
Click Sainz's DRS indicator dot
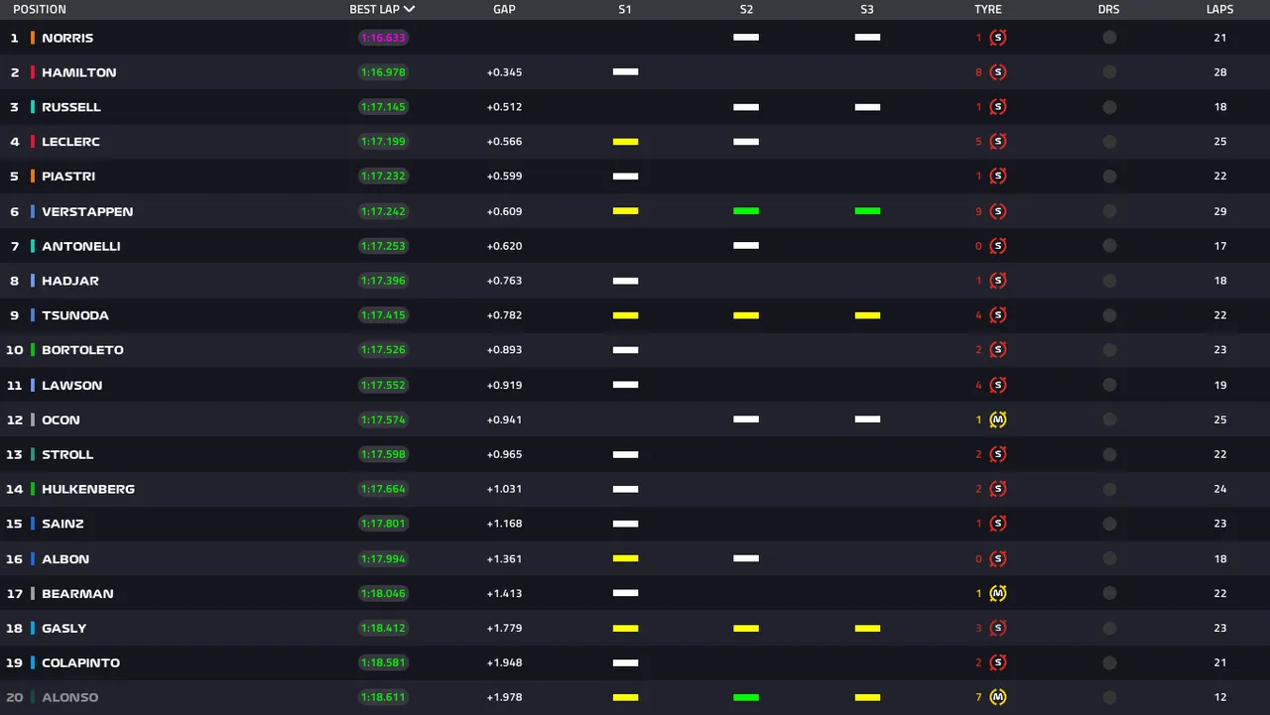click(x=1109, y=524)
